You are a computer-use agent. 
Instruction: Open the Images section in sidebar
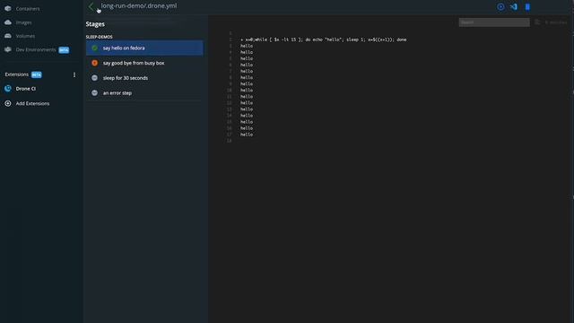click(18, 22)
